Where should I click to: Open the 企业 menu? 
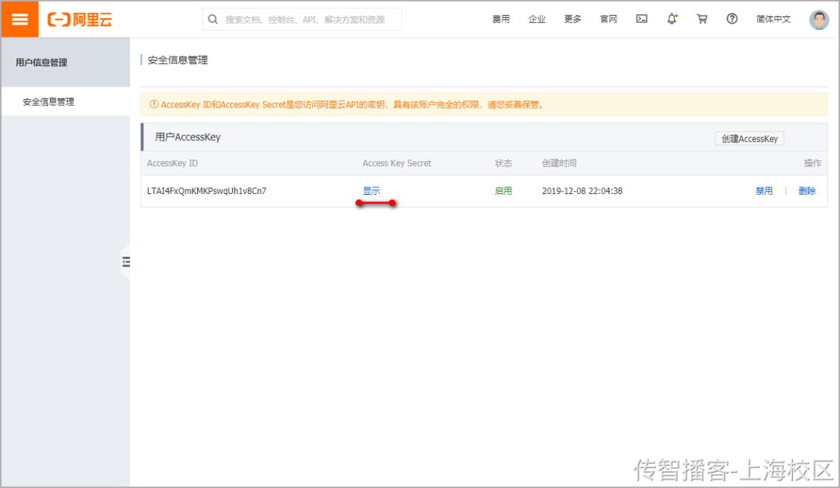[537, 19]
